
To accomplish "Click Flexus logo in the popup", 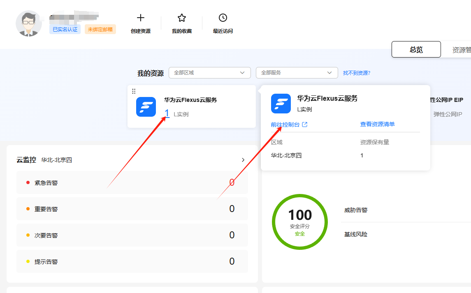I will pos(281,104).
